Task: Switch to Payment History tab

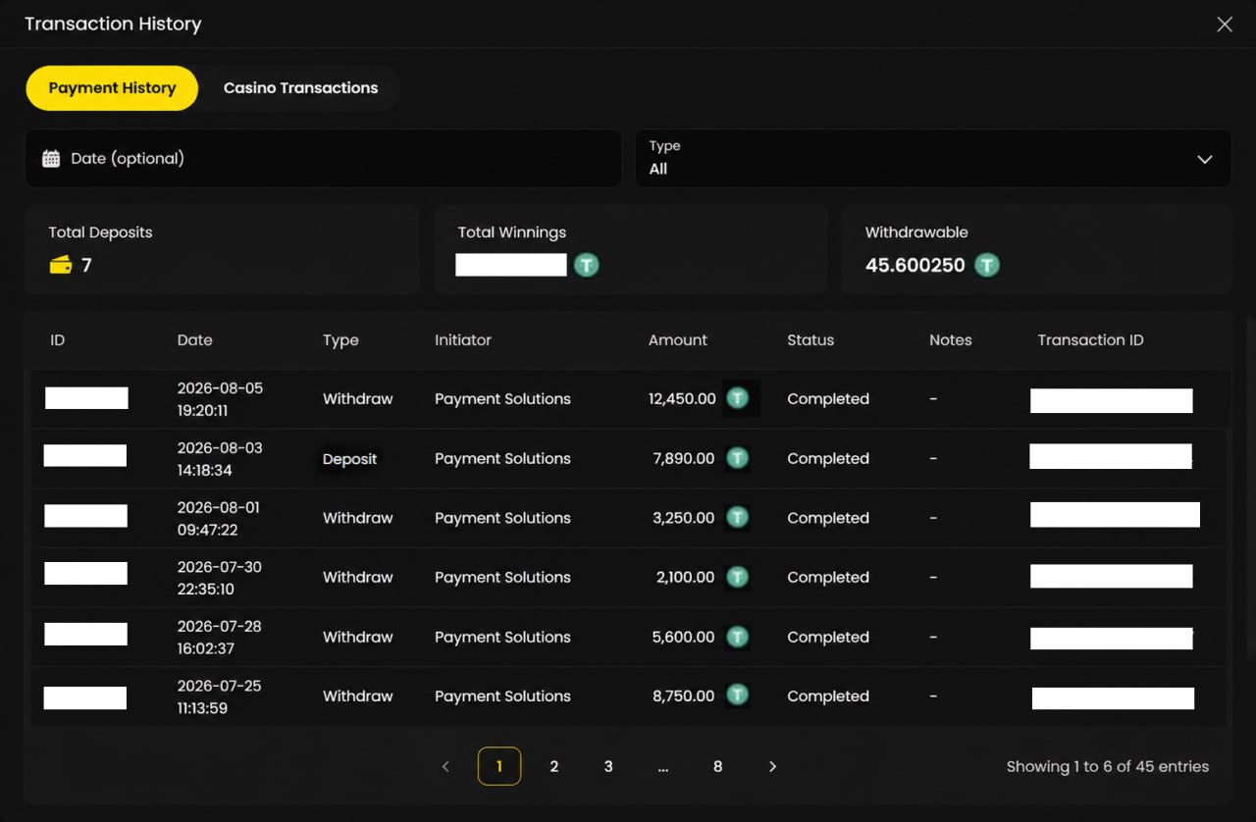Action: click(112, 88)
